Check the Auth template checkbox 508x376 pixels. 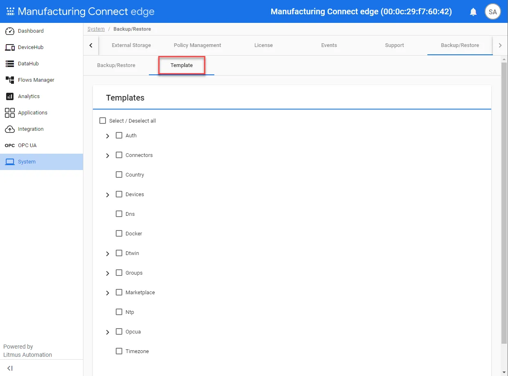pos(119,135)
